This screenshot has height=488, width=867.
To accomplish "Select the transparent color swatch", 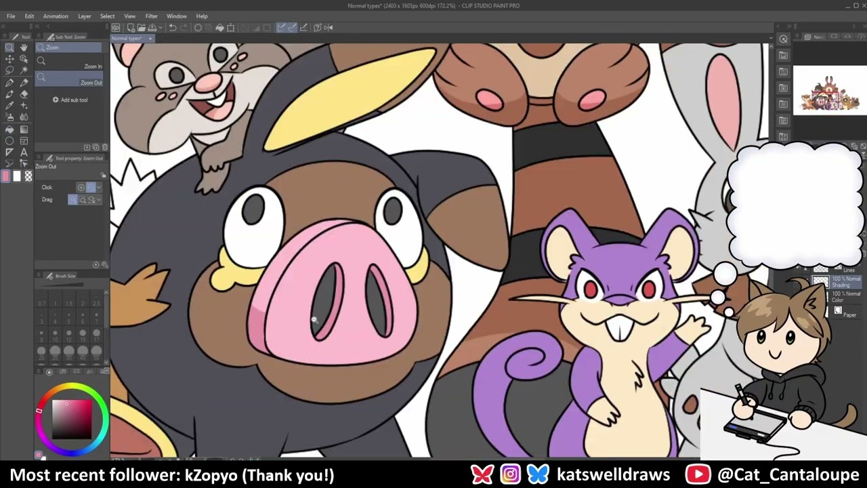I will [x=28, y=176].
